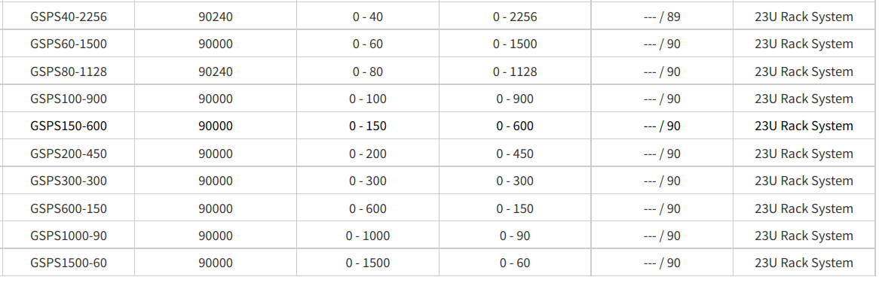The width and height of the screenshot is (879, 292).
Task: Select the GSPS1500-60 model cell
Action: click(69, 263)
